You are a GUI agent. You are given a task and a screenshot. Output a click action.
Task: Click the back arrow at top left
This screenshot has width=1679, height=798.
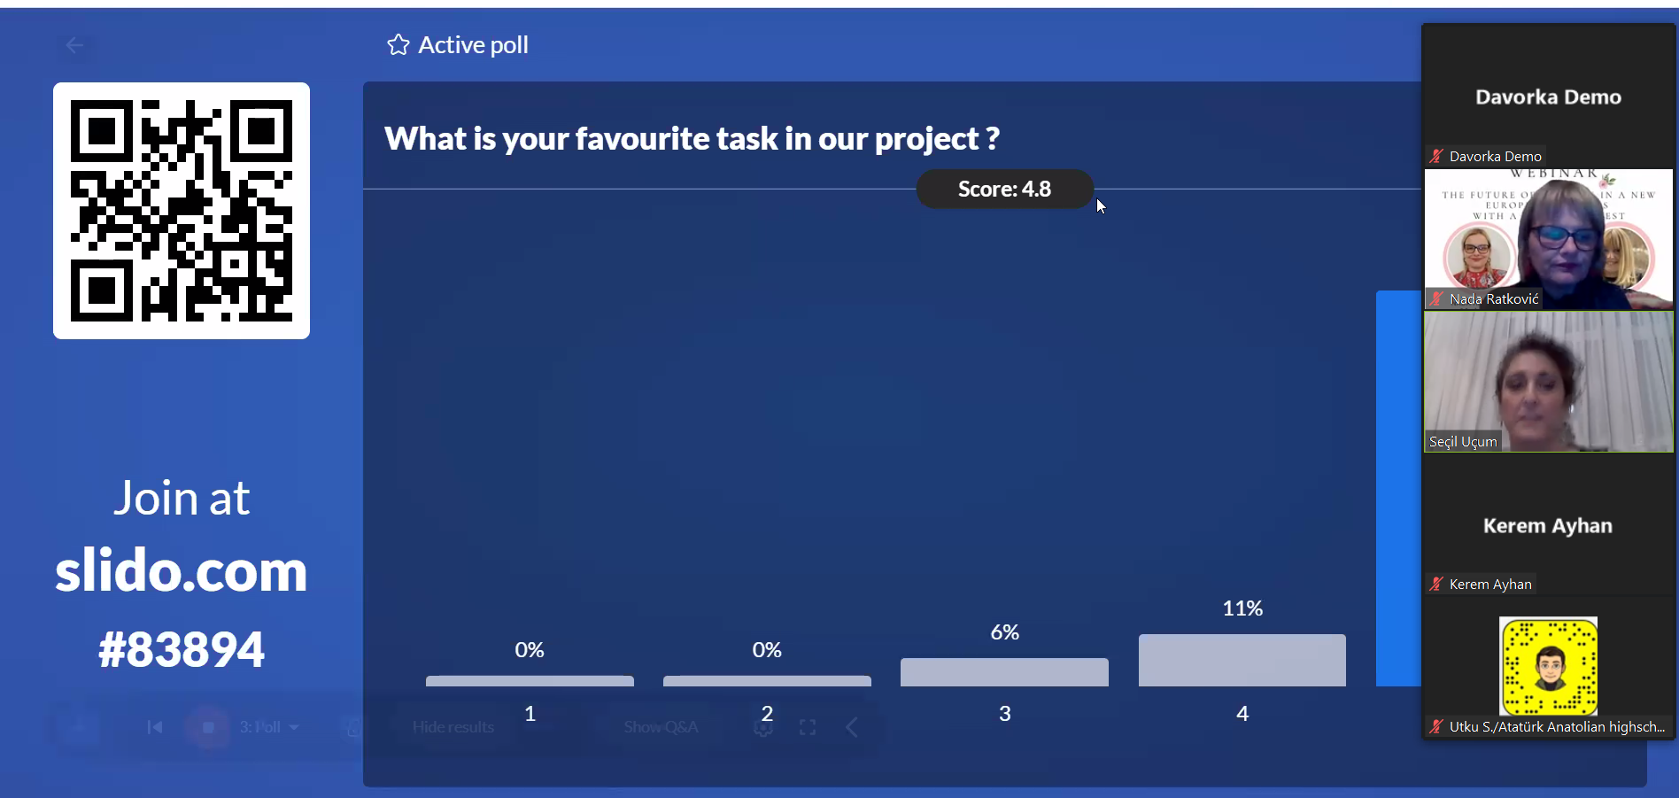click(x=74, y=45)
